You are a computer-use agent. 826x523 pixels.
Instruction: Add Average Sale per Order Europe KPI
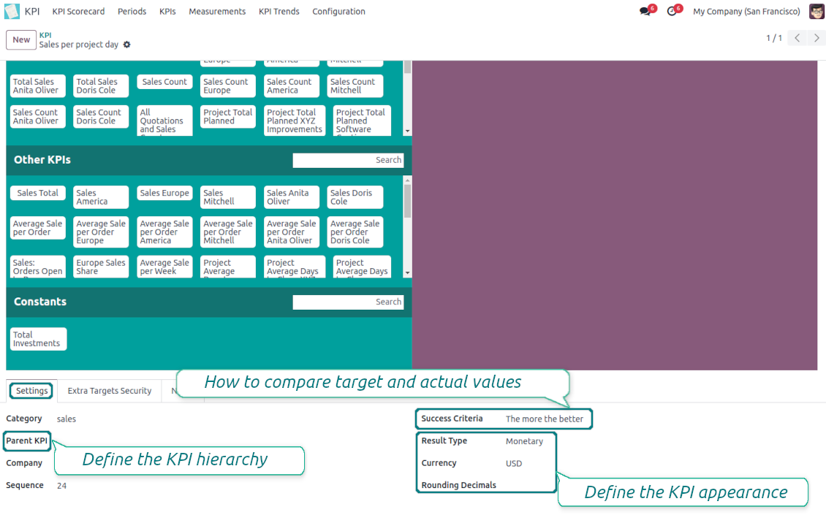tap(101, 232)
